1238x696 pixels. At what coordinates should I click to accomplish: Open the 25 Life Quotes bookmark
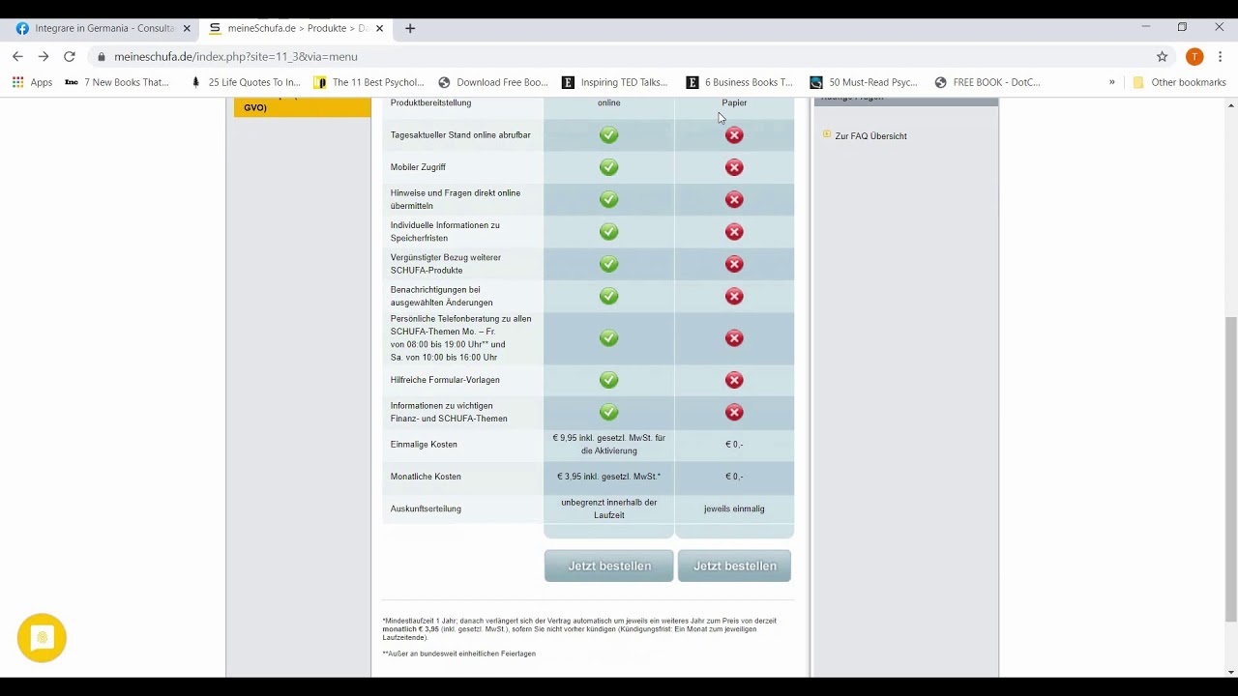[x=245, y=82]
